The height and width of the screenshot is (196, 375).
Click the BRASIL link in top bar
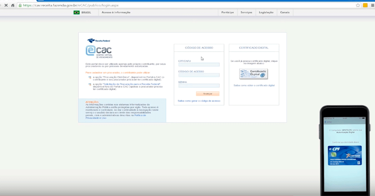[x=86, y=13]
